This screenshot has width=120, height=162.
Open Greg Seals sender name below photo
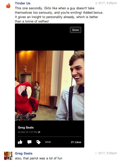24,153
